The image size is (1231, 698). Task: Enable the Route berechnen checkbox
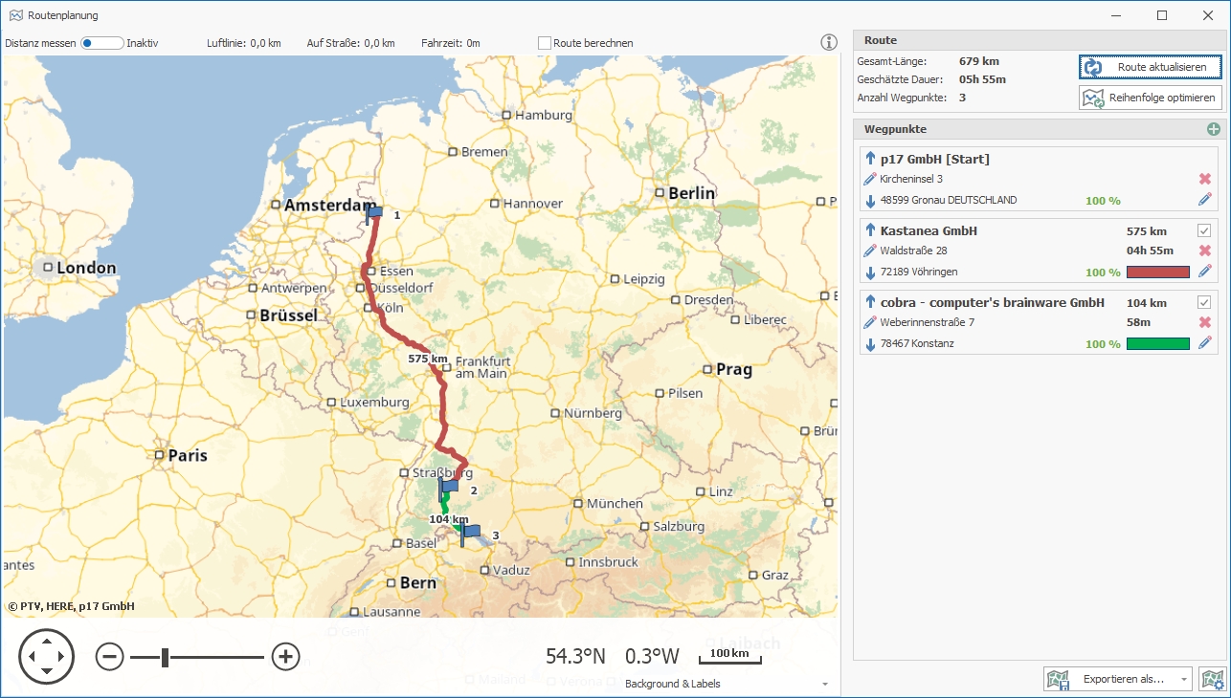545,43
